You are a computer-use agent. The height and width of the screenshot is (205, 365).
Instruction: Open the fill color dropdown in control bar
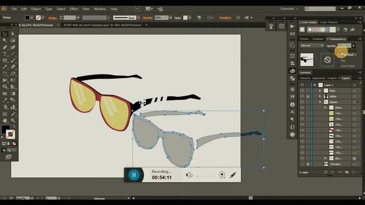[x=32, y=18]
